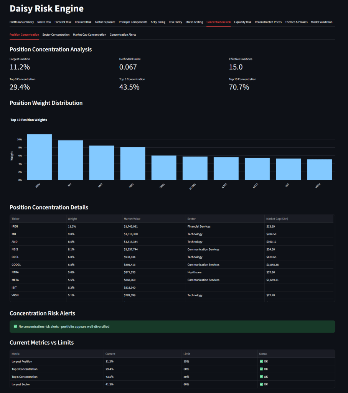Click the IREN bar in the weights chart

pyautogui.click(x=39, y=157)
